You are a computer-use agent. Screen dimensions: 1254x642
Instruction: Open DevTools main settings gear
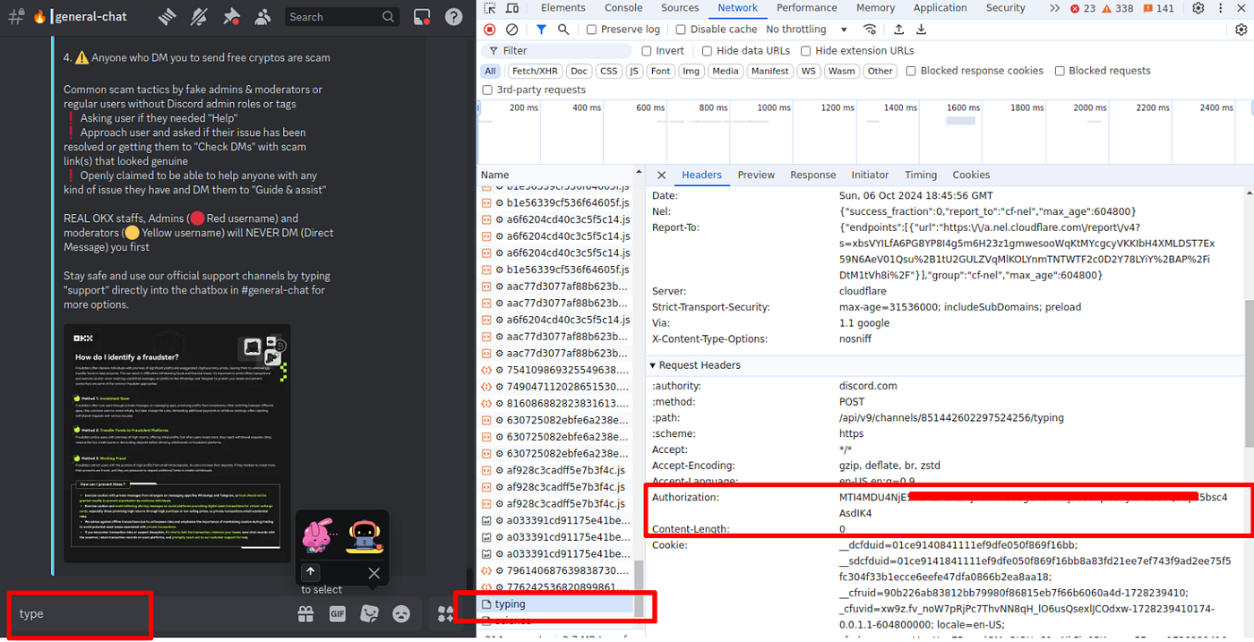pos(1198,8)
